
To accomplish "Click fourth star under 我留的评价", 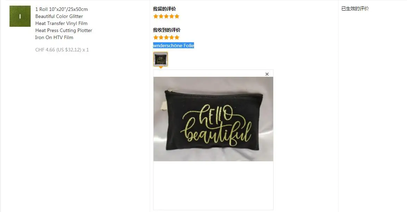I will [171, 16].
